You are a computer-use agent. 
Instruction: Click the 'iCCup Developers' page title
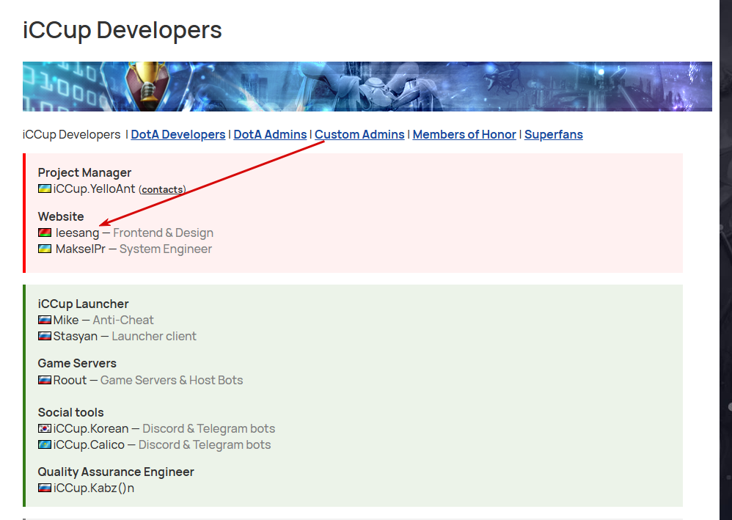click(122, 30)
